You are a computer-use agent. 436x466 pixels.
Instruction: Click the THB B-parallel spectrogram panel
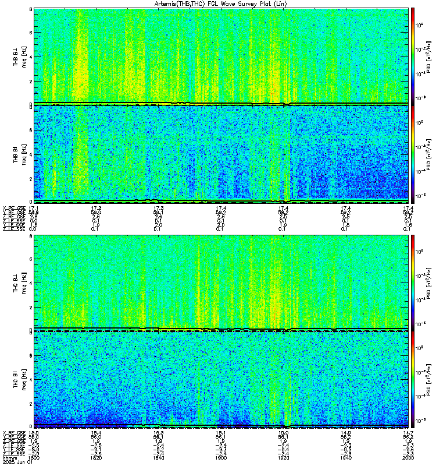(x=221, y=154)
